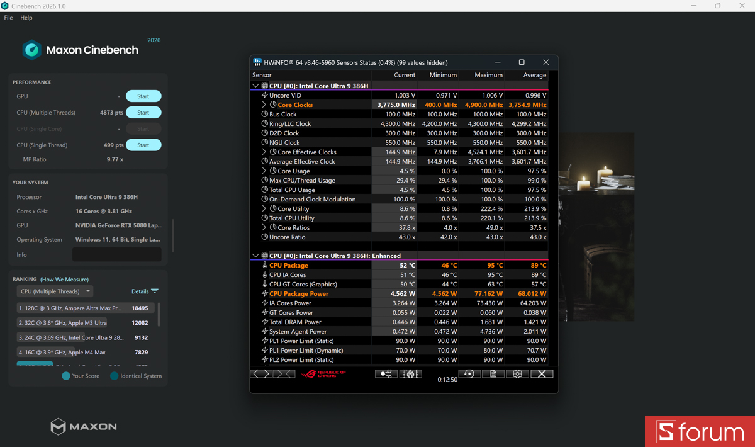Viewport: 755px width, 447px height.
Task: Click the Details link in Ranking
Action: [140, 291]
